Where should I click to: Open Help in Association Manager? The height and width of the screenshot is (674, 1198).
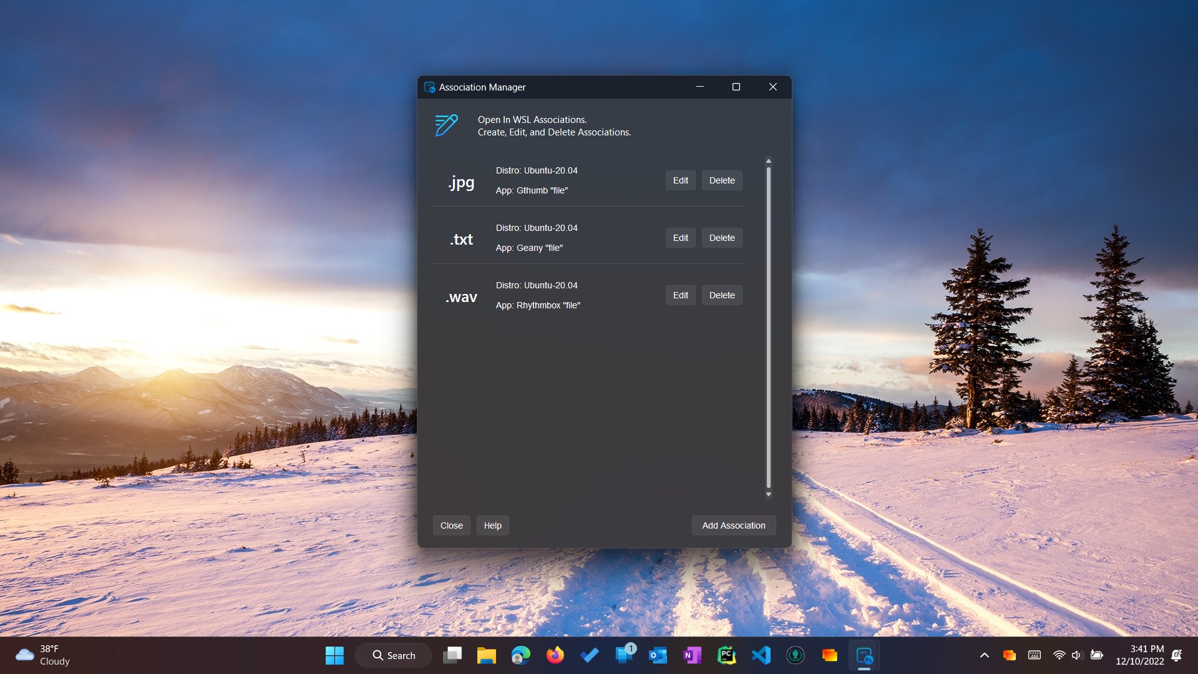tap(492, 525)
